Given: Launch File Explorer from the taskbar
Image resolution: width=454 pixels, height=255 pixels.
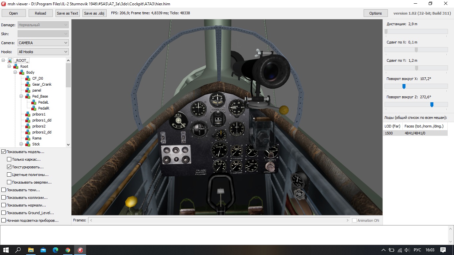Looking at the screenshot, I should (x=31, y=250).
